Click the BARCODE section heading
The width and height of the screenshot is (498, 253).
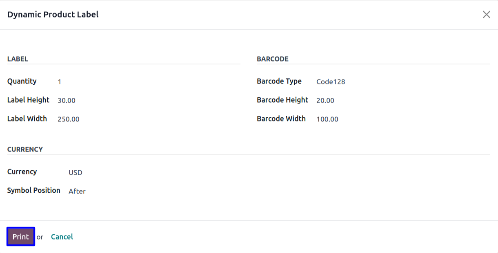click(273, 59)
